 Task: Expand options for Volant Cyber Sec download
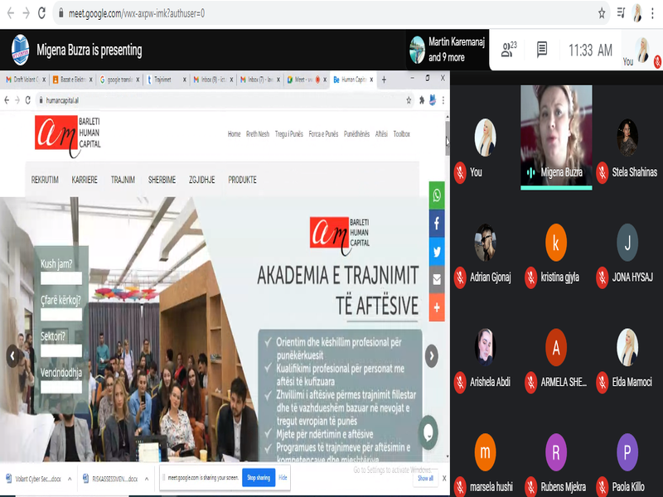69,479
